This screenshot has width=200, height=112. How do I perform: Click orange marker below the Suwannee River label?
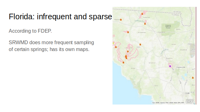click(x=145, y=24)
